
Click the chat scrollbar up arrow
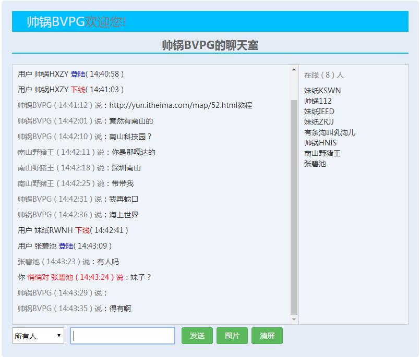click(x=294, y=70)
